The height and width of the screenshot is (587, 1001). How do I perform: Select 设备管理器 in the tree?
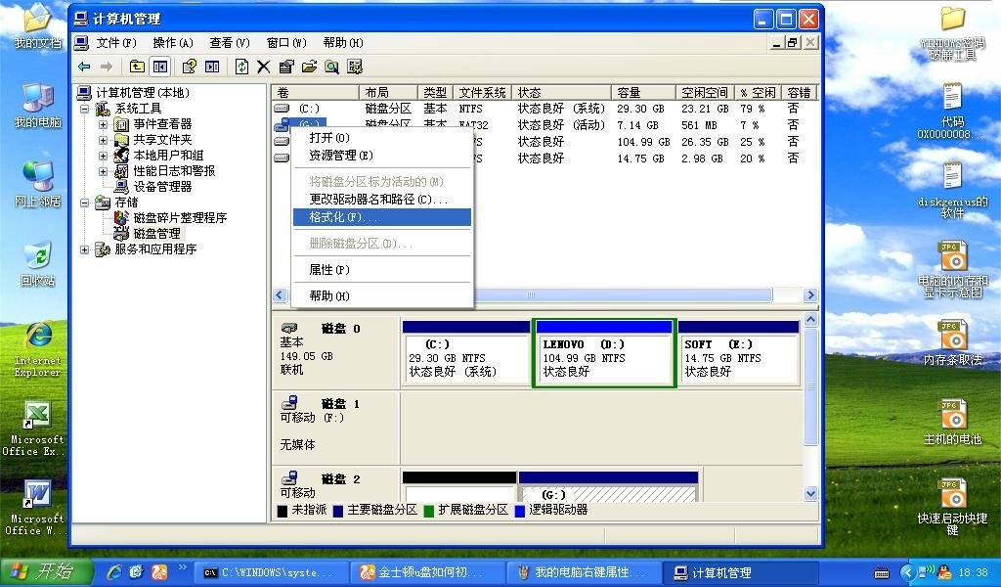[162, 187]
